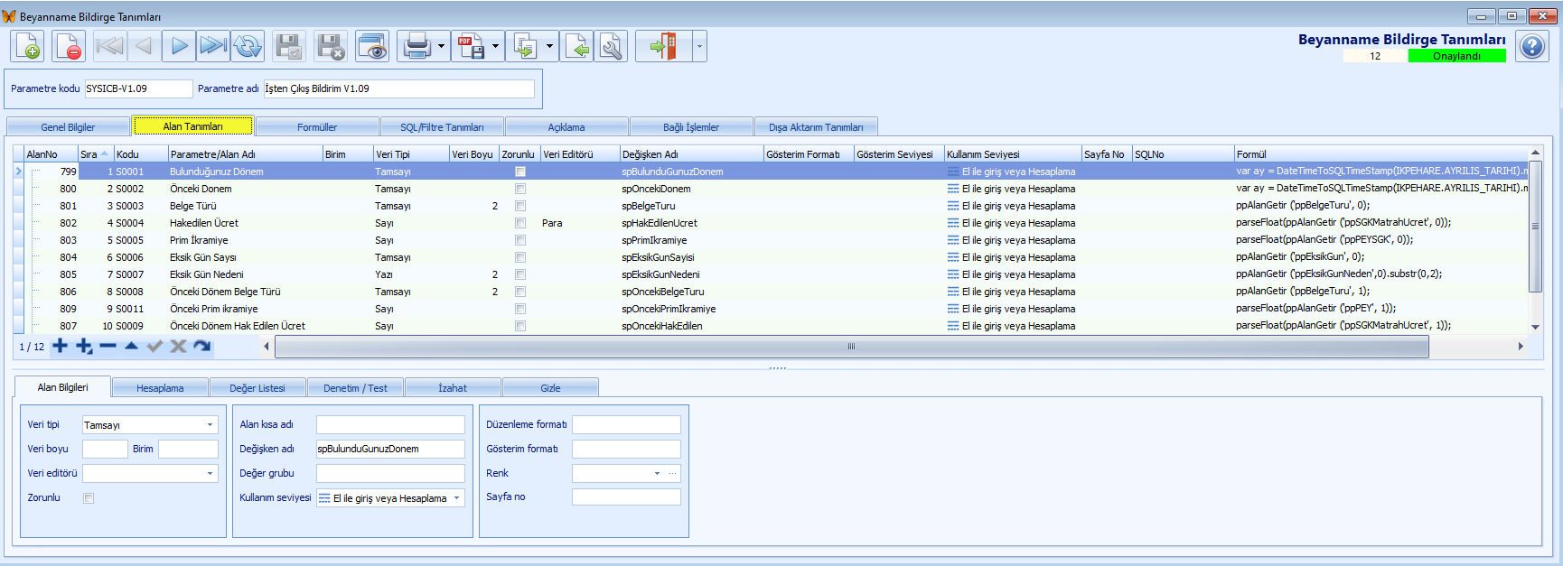Click the new record document icon
This screenshot has height=566, width=1563.
pos(27,46)
